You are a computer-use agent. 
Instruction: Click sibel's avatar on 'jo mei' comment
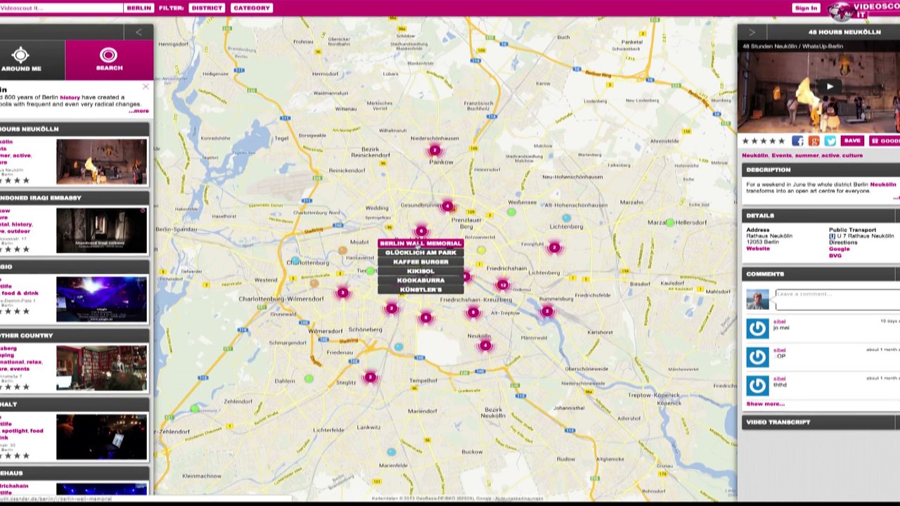[757, 328]
